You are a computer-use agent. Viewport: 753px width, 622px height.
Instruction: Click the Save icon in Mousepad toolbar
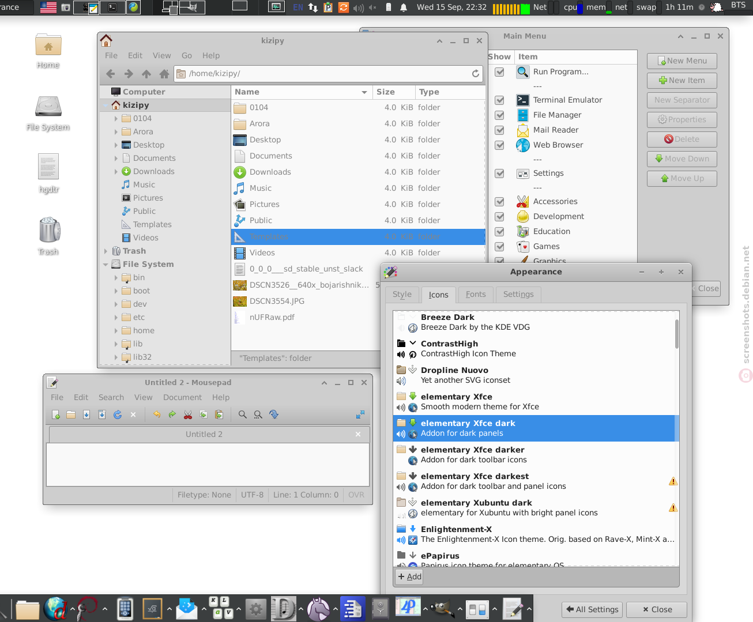[86, 414]
